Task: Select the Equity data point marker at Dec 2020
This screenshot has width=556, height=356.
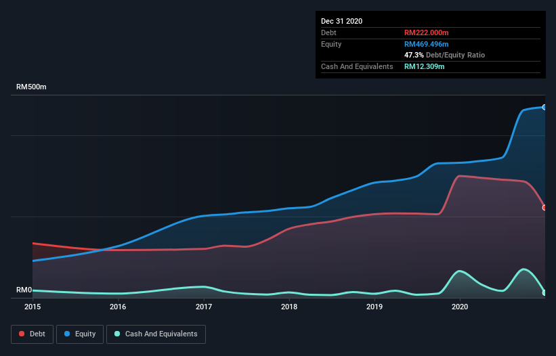Action: coord(544,107)
